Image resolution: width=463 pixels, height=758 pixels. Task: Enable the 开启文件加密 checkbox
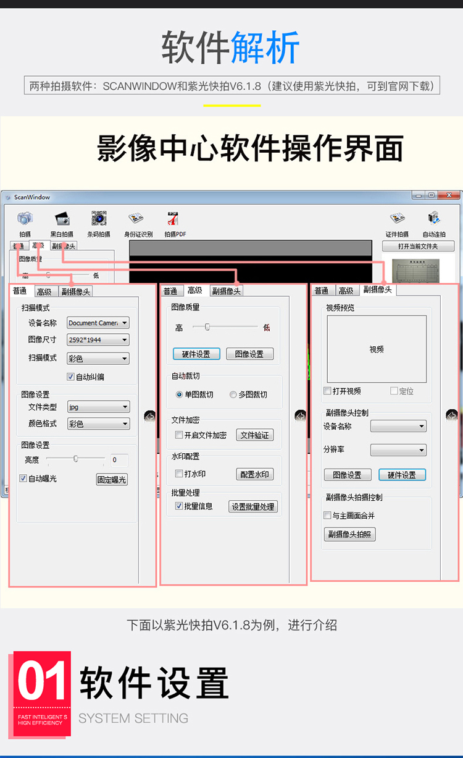tap(179, 435)
